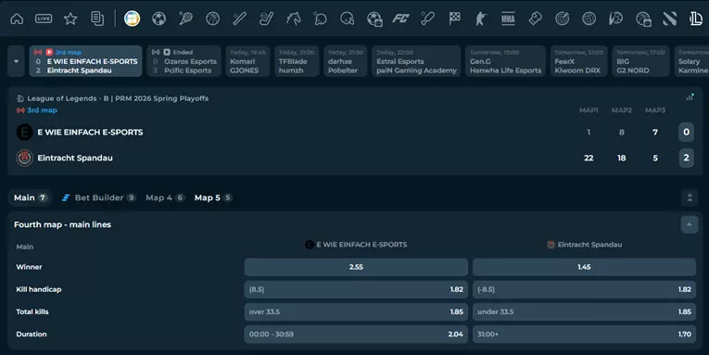
Task: Select the Boxing glove icon
Action: pos(535,19)
